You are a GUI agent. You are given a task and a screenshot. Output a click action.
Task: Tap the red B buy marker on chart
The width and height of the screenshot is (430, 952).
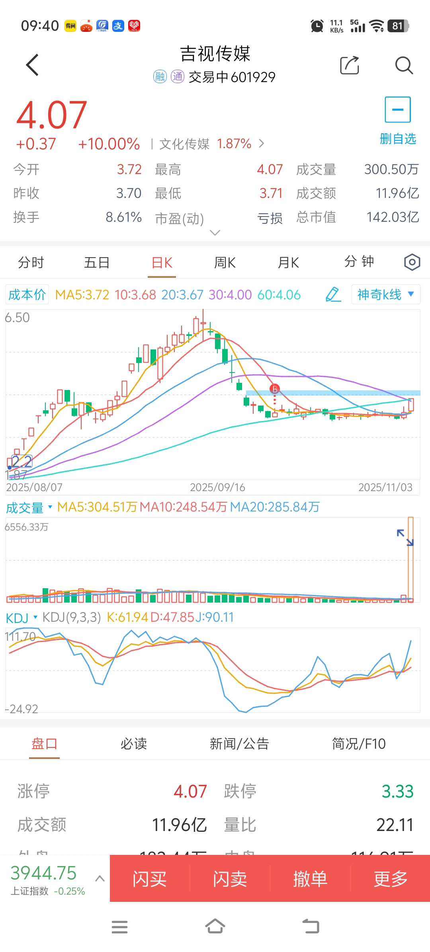coord(274,389)
